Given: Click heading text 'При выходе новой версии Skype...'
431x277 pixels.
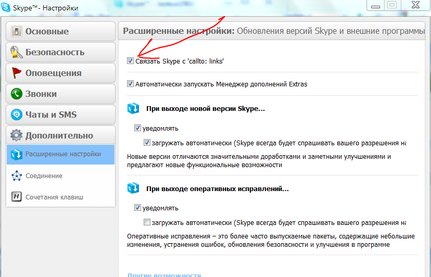Looking at the screenshot, I should [x=205, y=109].
